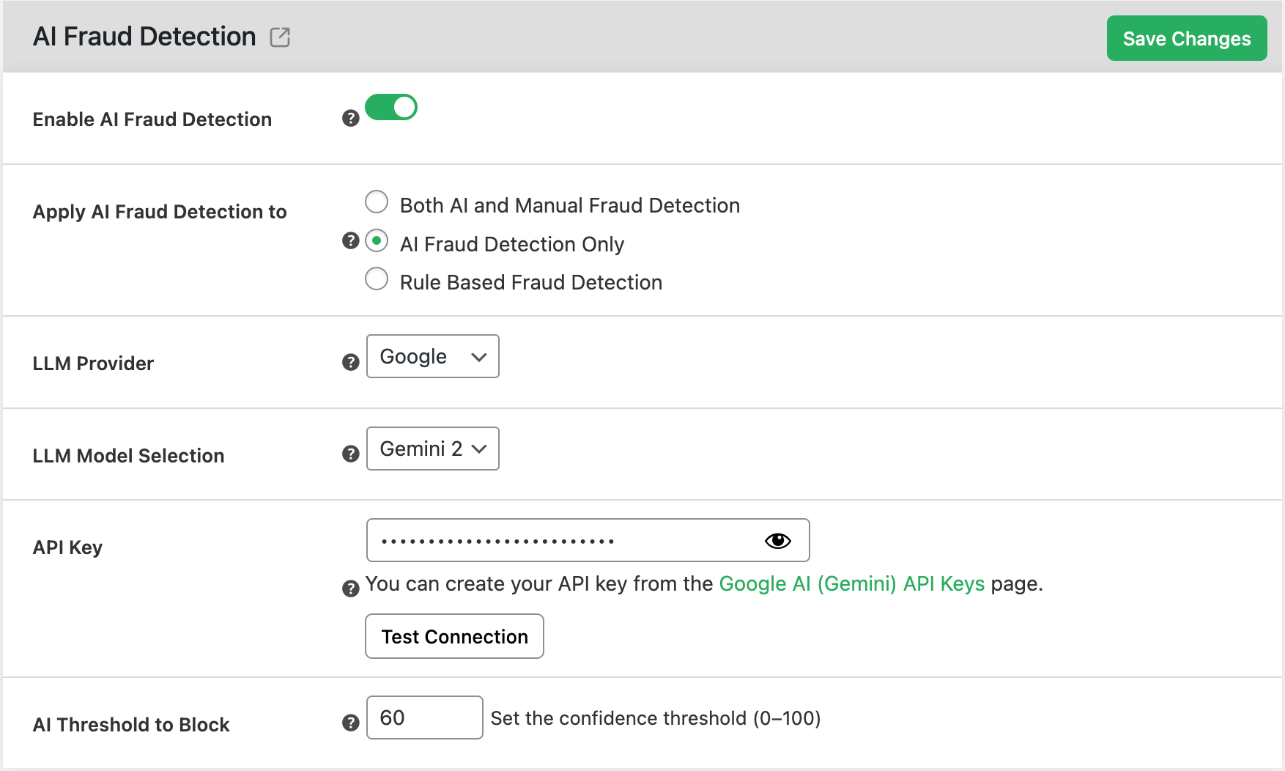This screenshot has width=1285, height=771.
Task: Select Both AI and Manual Fraud Detection
Action: click(376, 202)
